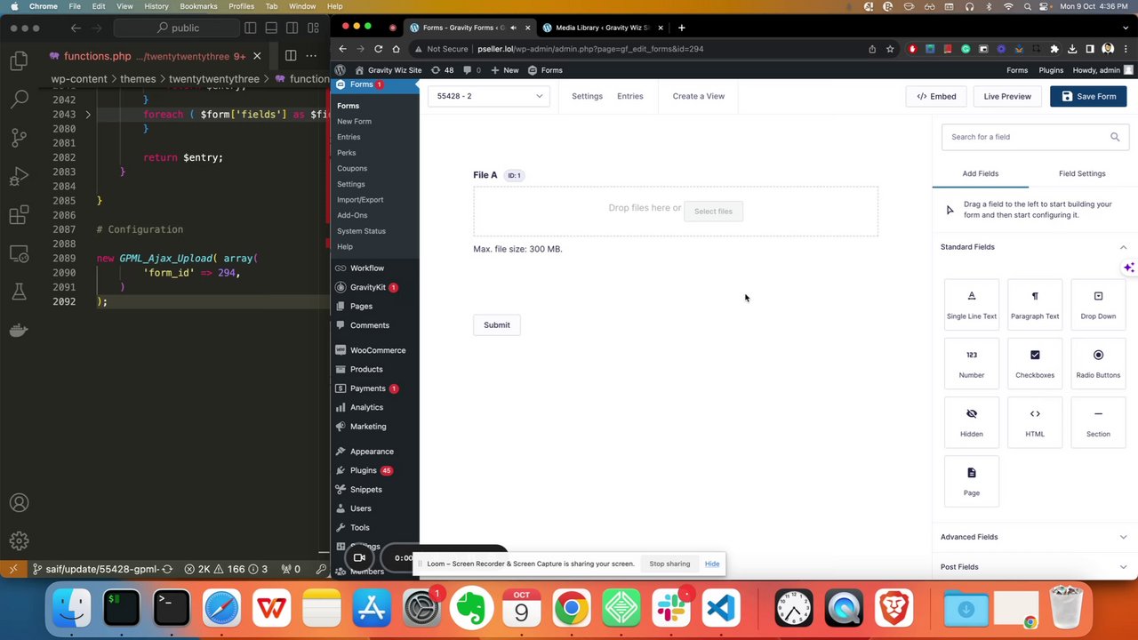Open VS Code Extensions icon
The image size is (1138, 640).
pos(19,214)
